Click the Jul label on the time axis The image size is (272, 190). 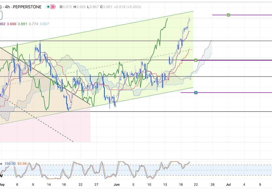pos(228,184)
